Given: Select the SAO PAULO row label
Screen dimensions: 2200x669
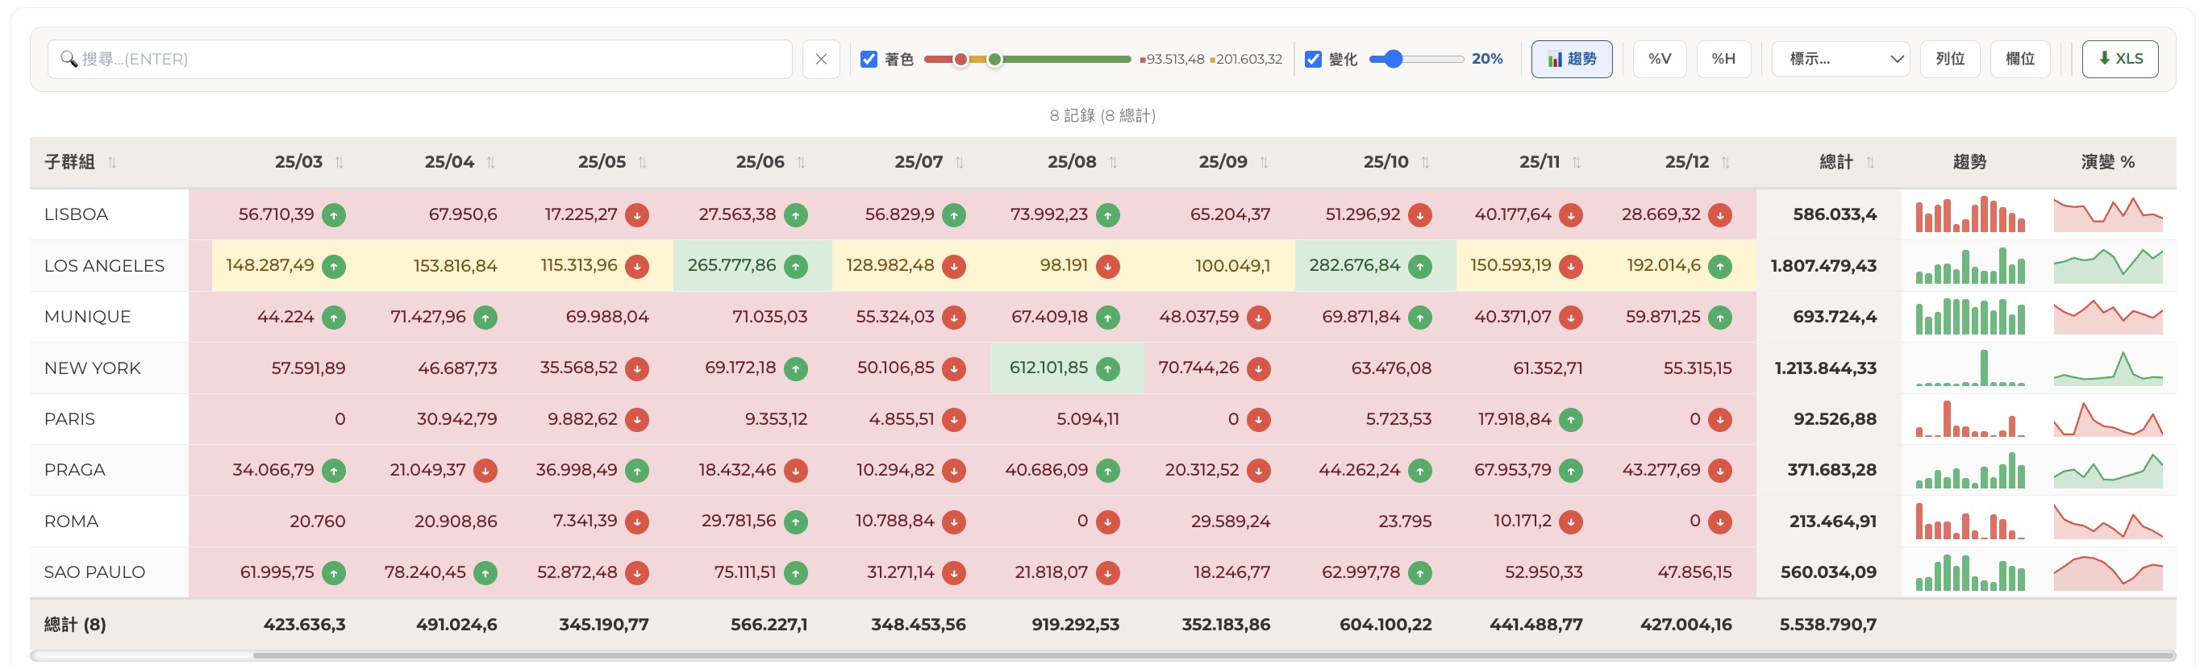Looking at the screenshot, I should click(x=95, y=572).
